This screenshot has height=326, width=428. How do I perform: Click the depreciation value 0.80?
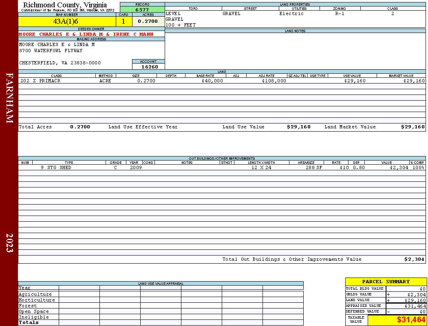pyautogui.click(x=359, y=168)
